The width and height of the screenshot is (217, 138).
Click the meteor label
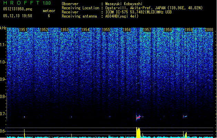pyautogui.click(x=49, y=11)
